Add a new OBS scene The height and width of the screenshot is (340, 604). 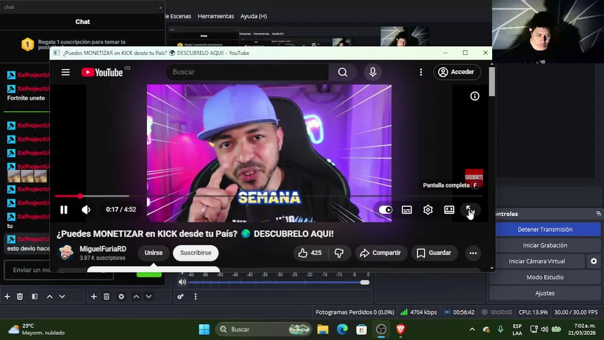7,297
